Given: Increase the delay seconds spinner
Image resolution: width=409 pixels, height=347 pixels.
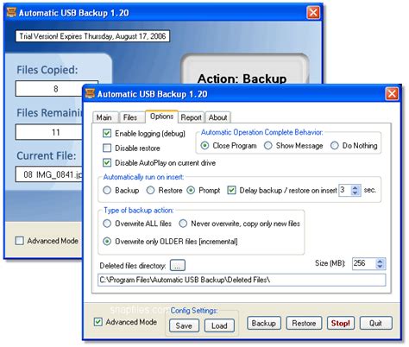Looking at the screenshot, I should [x=356, y=187].
